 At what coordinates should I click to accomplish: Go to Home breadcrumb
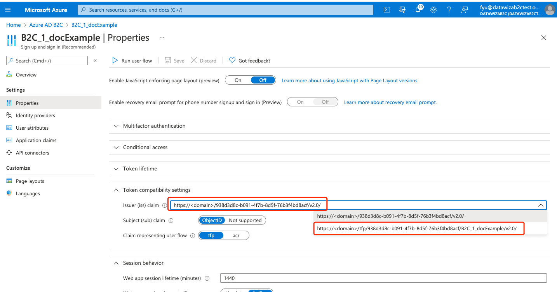[14, 25]
